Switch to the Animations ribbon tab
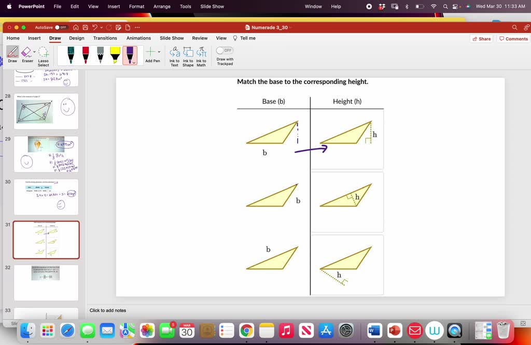 coord(138,38)
